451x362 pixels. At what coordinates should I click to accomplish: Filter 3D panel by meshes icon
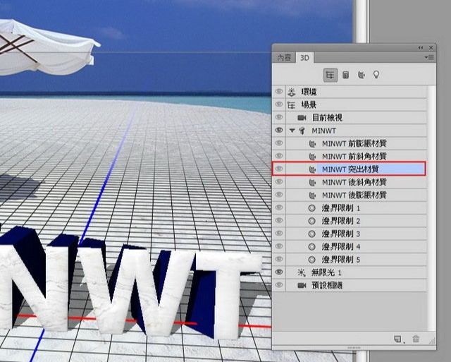346,76
